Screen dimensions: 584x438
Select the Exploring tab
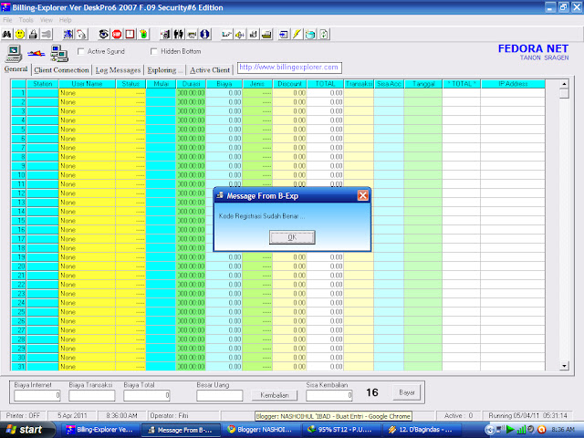tap(164, 70)
